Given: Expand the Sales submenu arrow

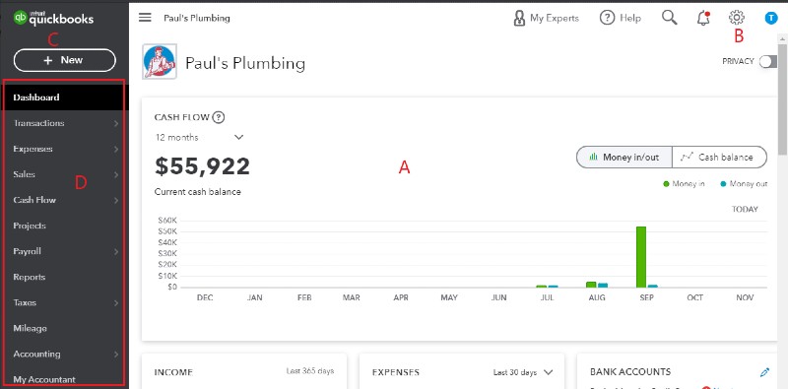Looking at the screenshot, I should 116,174.
